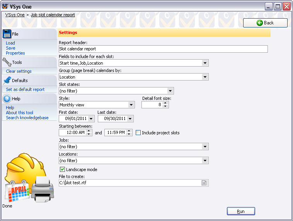Click the green Back arrow icon
293x221 pixels.
click(x=259, y=23)
